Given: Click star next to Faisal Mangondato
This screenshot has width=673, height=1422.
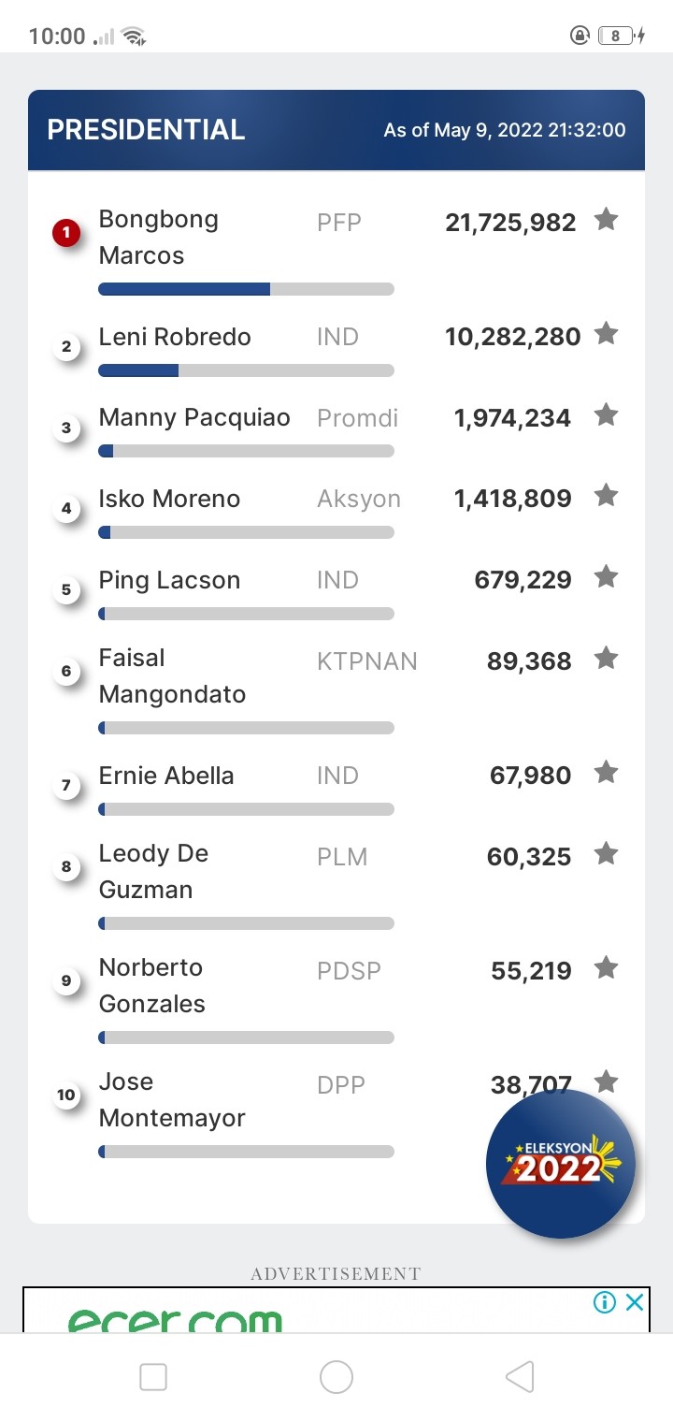Looking at the screenshot, I should click(607, 659).
